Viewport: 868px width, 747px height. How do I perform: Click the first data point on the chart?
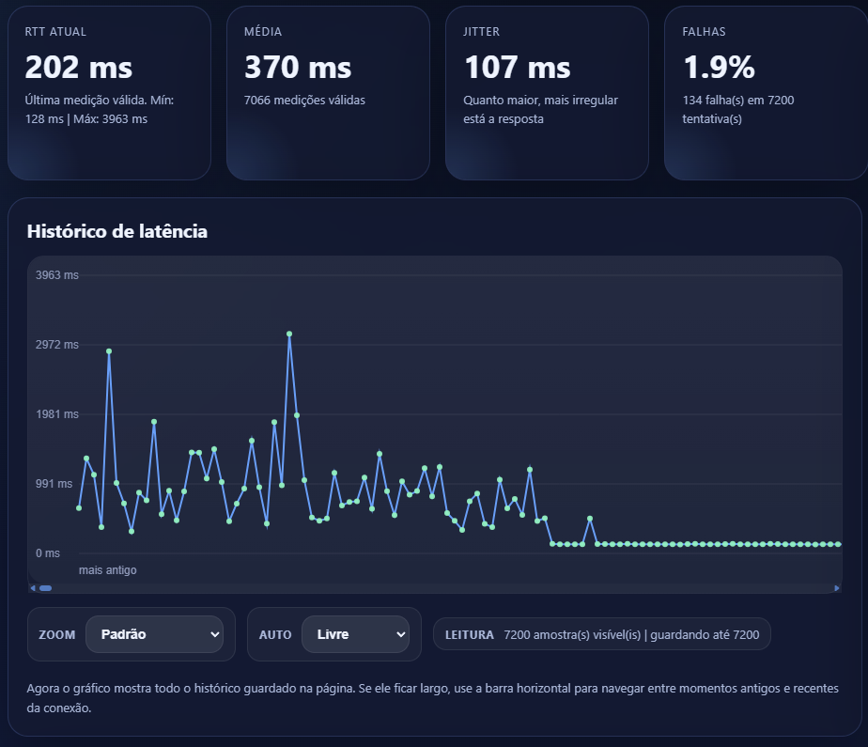pyautogui.click(x=79, y=508)
